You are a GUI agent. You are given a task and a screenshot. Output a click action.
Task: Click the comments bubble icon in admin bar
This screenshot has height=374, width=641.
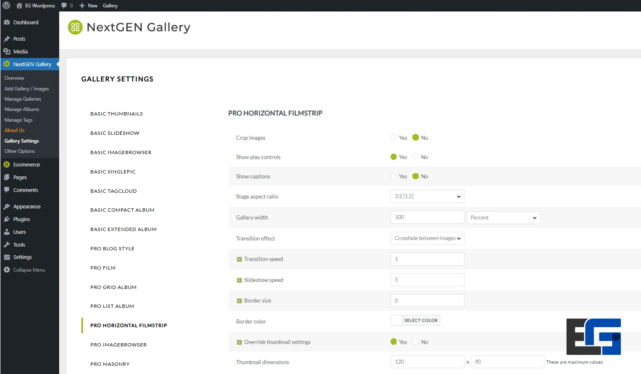(64, 5)
